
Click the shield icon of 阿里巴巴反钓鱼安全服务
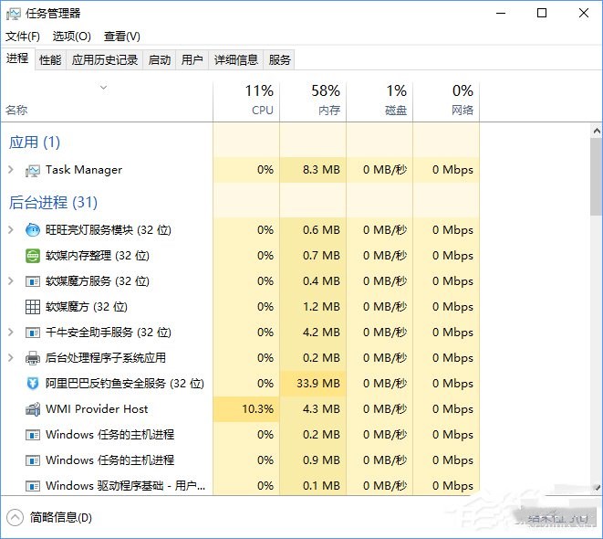[33, 384]
